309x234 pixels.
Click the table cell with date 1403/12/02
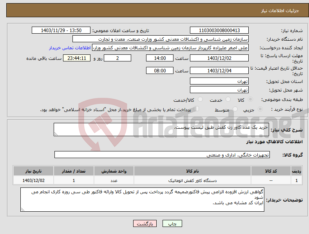click(x=34, y=180)
